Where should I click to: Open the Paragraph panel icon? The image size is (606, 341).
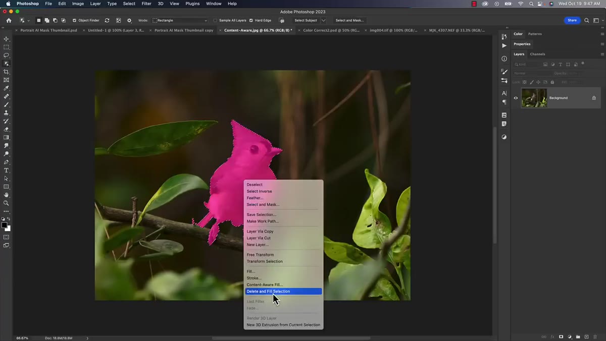coord(504,102)
